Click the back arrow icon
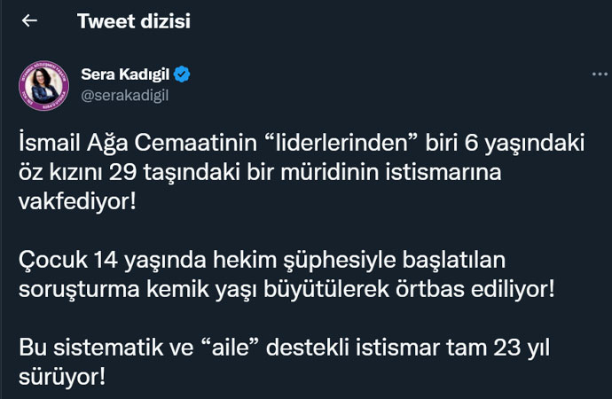Image resolution: width=612 pixels, height=399 pixels. [29, 21]
